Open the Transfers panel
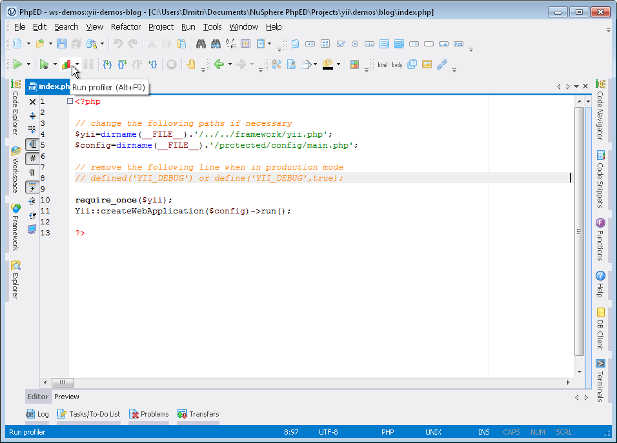This screenshot has width=617, height=443. coord(198,414)
